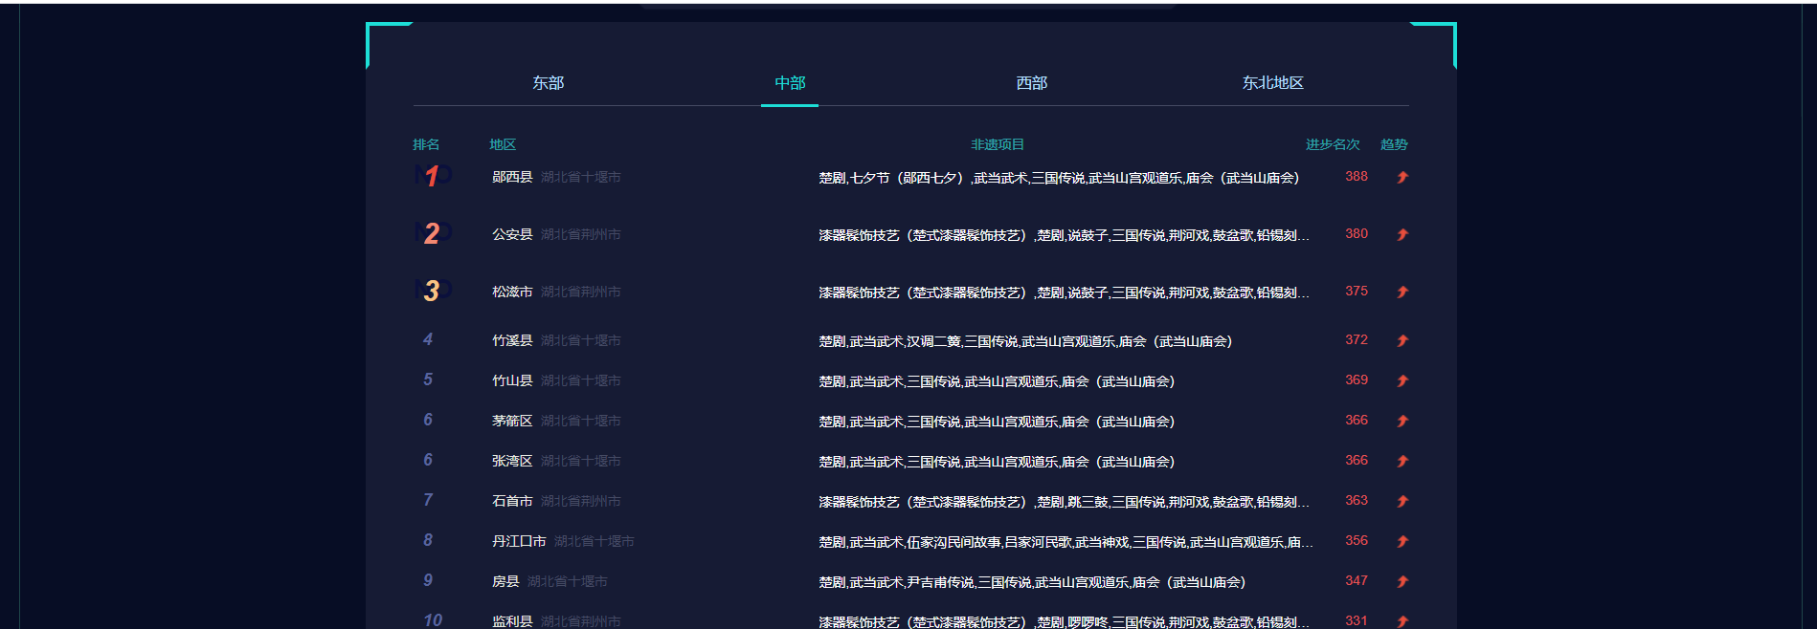Viewport: 1817px width, 629px height.
Task: Click the trend arrow for 丹江口市
Action: tap(1402, 541)
